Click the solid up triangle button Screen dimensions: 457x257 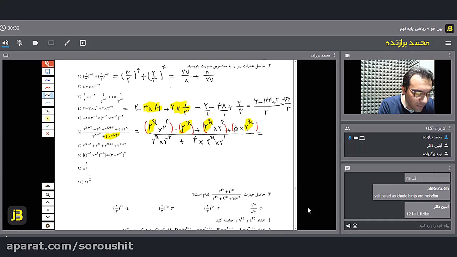coord(47,186)
